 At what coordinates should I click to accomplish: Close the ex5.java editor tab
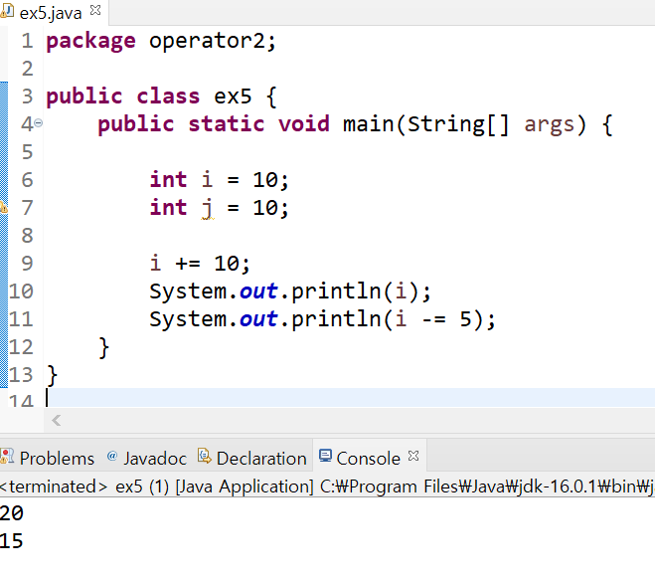[x=95, y=10]
